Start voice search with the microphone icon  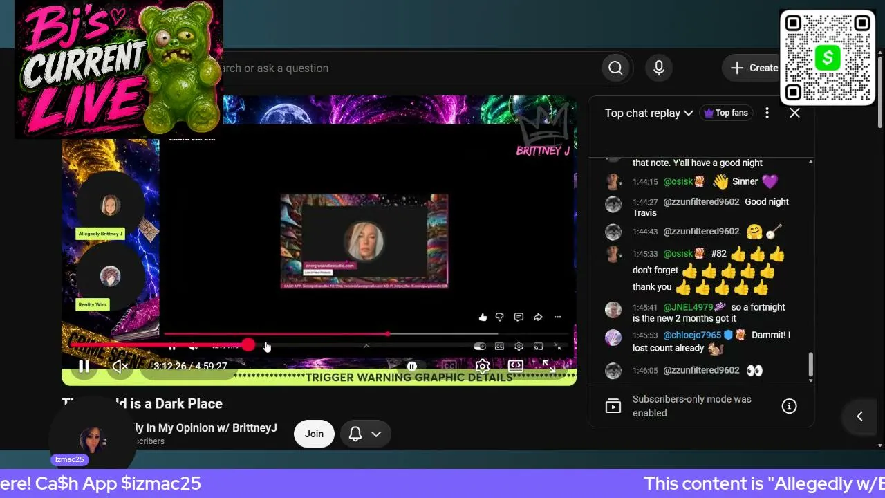click(x=659, y=68)
